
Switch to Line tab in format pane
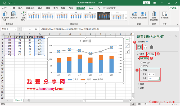(x=141, y=54)
